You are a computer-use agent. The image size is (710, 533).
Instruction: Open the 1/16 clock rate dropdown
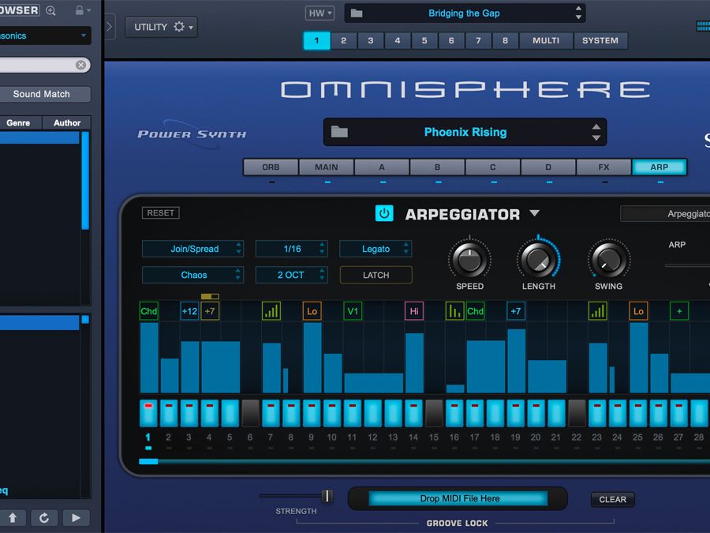(x=290, y=249)
